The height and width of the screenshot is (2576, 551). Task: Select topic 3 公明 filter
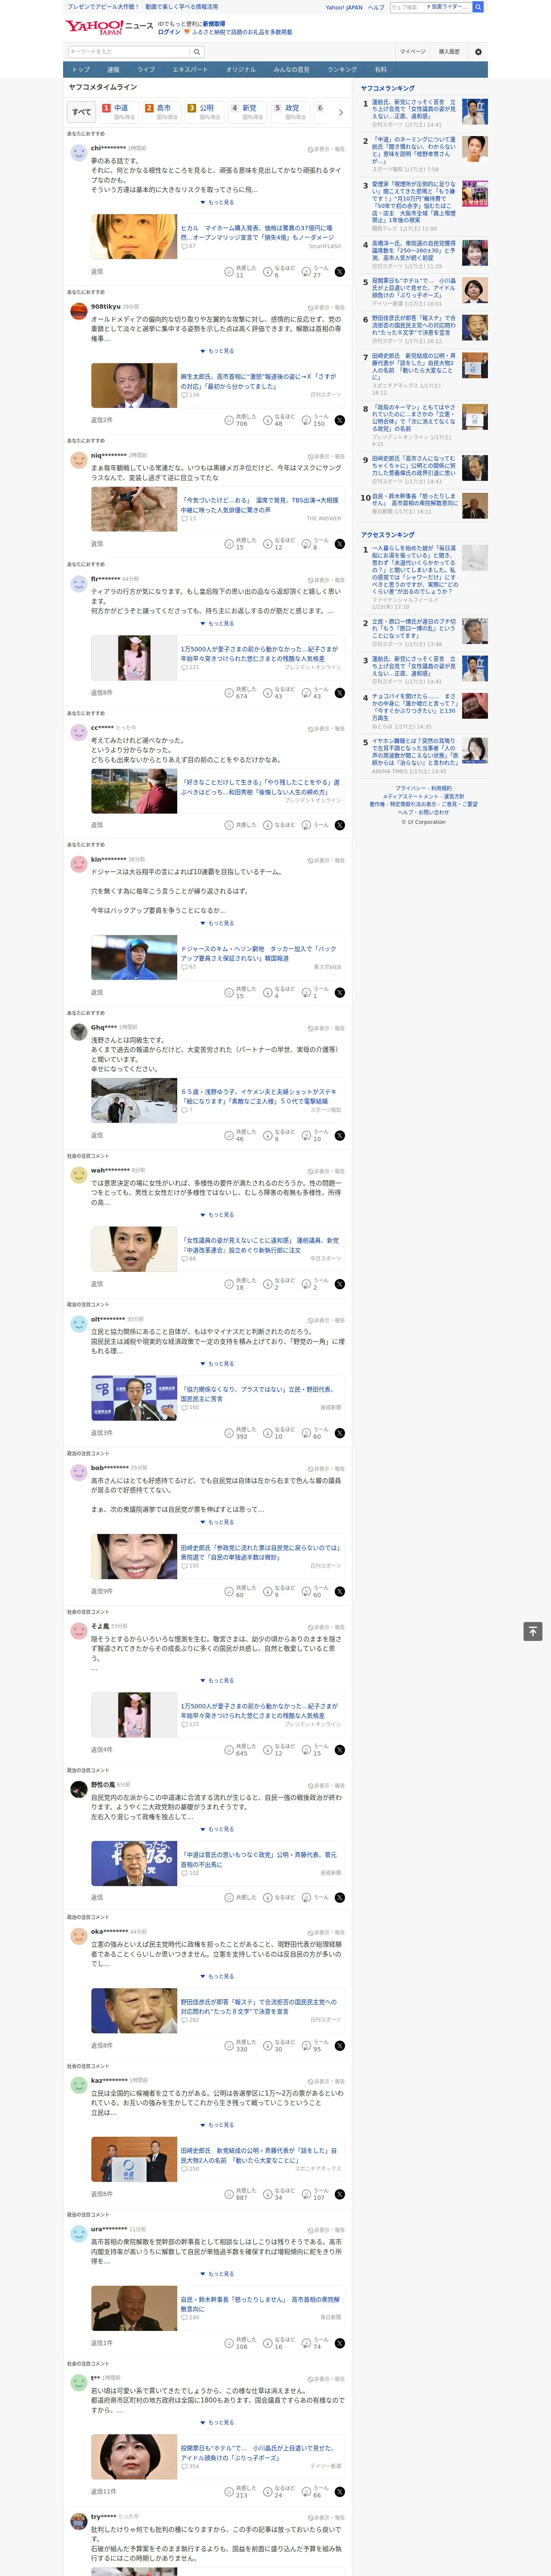(206, 112)
